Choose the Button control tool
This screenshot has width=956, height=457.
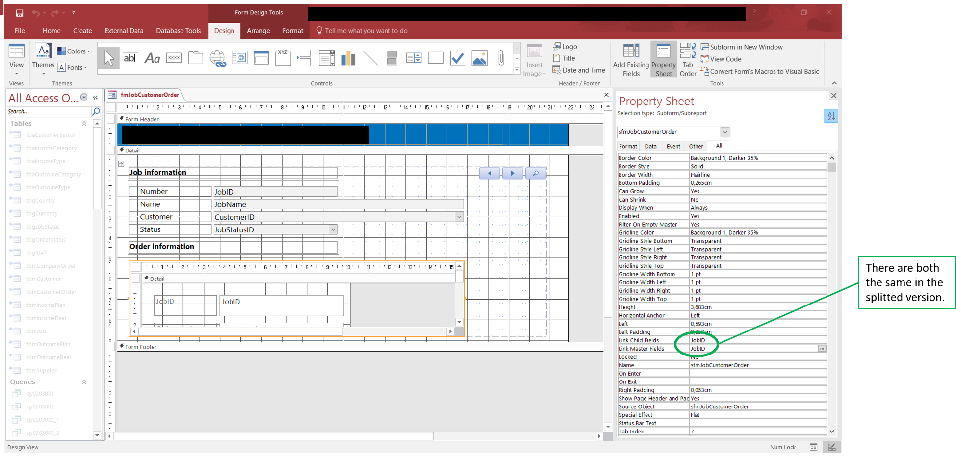174,58
